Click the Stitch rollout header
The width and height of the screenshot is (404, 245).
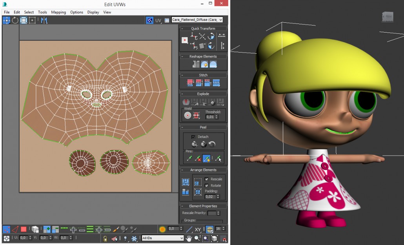click(x=203, y=75)
